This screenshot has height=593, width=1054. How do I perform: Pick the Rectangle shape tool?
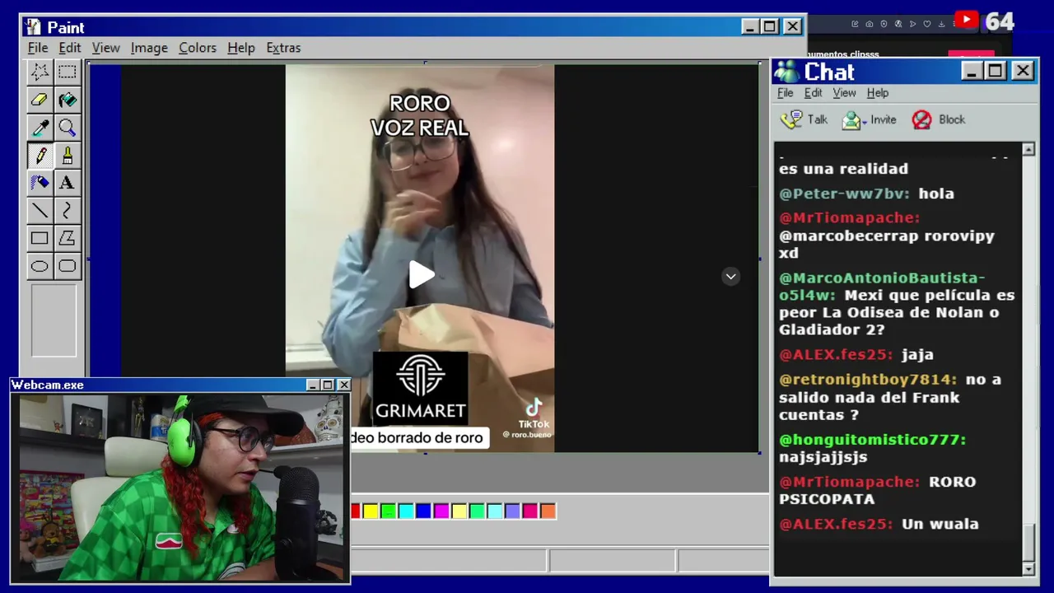pyautogui.click(x=39, y=239)
